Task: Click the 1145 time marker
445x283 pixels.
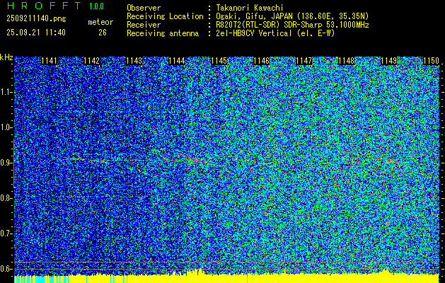Action: 219,61
